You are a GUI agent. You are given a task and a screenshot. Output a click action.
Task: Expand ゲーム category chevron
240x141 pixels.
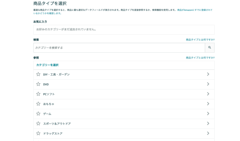coord(208,114)
